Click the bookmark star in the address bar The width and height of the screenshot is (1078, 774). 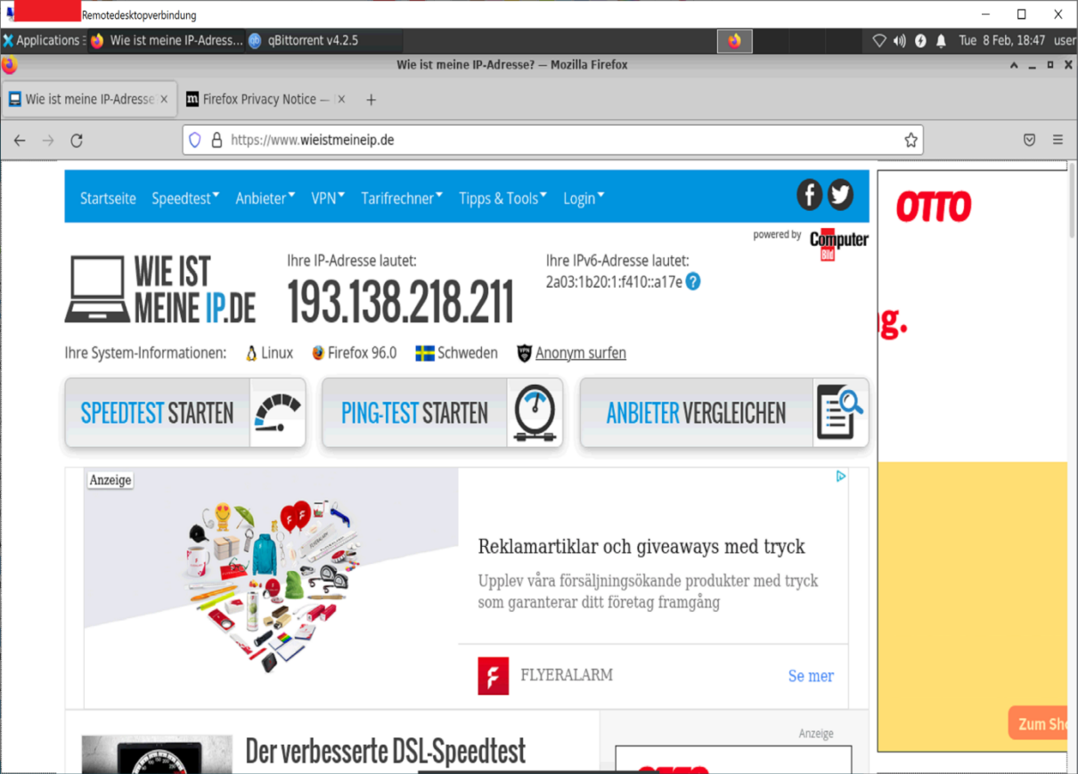tap(911, 140)
